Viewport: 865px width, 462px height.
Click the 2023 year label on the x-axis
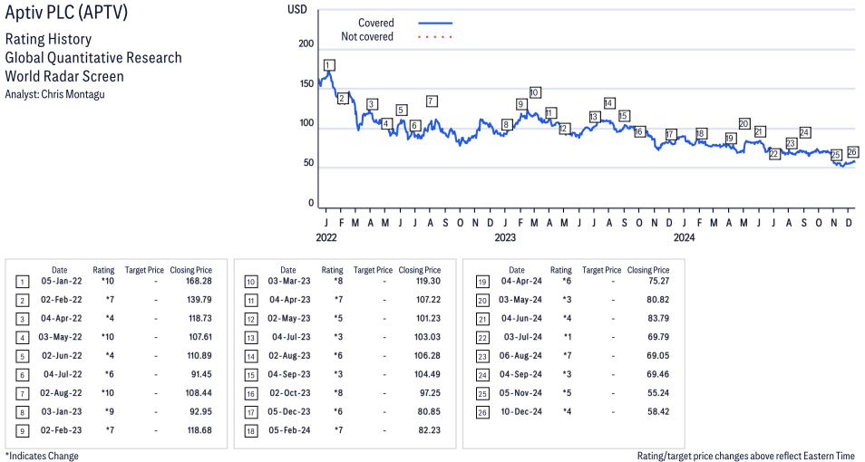[x=504, y=237]
